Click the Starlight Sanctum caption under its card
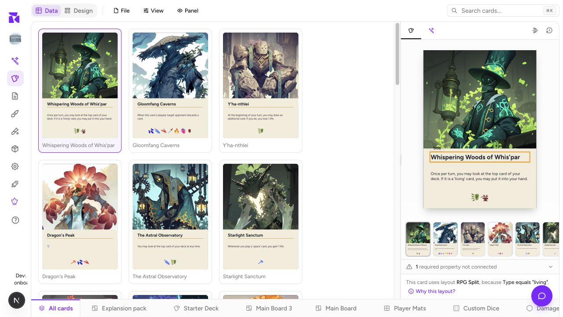Image resolution: width=563 pixels, height=317 pixels. click(244, 276)
